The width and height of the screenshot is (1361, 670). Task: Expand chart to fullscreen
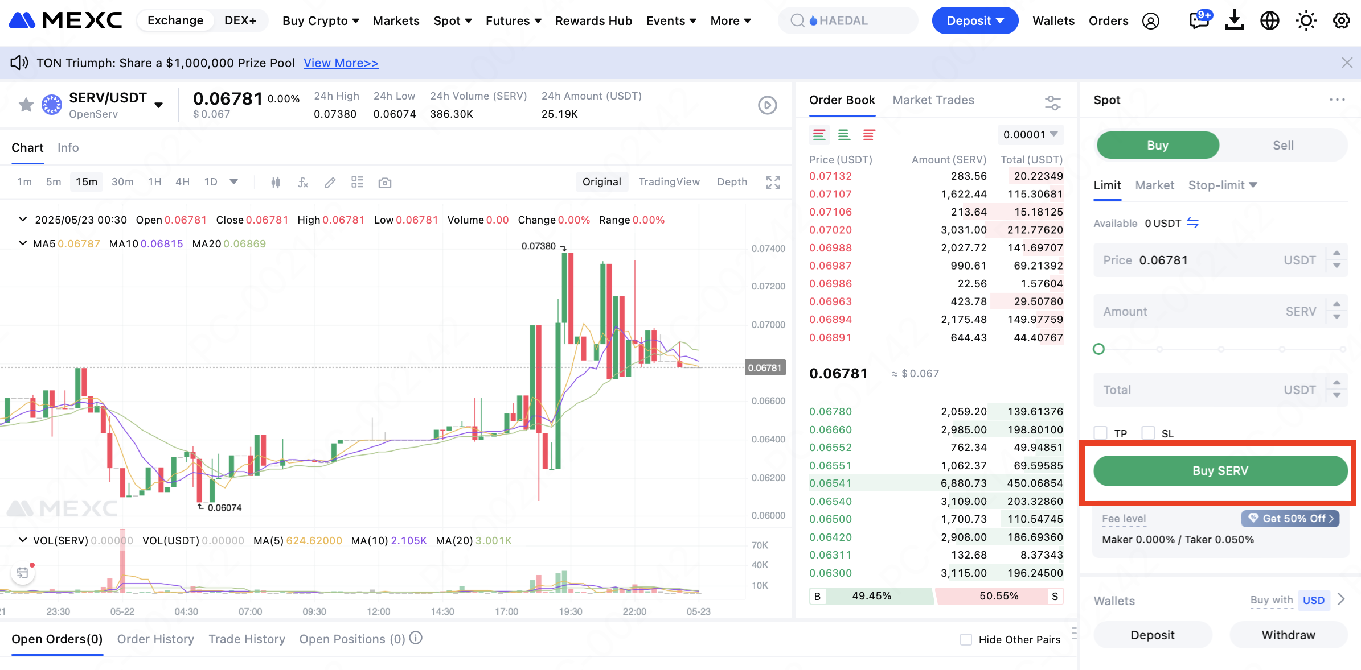tap(773, 183)
